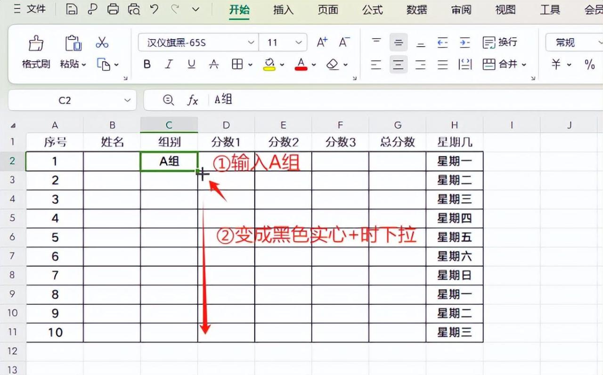Toggle top vertical alignment
The image size is (603, 375).
tap(376, 42)
